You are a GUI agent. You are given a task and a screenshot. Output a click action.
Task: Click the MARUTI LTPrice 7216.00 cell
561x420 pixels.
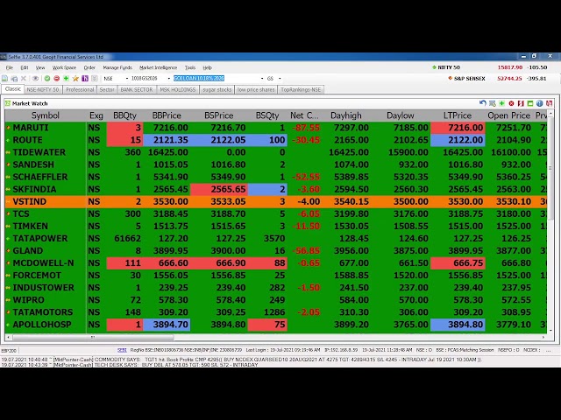[x=458, y=128]
